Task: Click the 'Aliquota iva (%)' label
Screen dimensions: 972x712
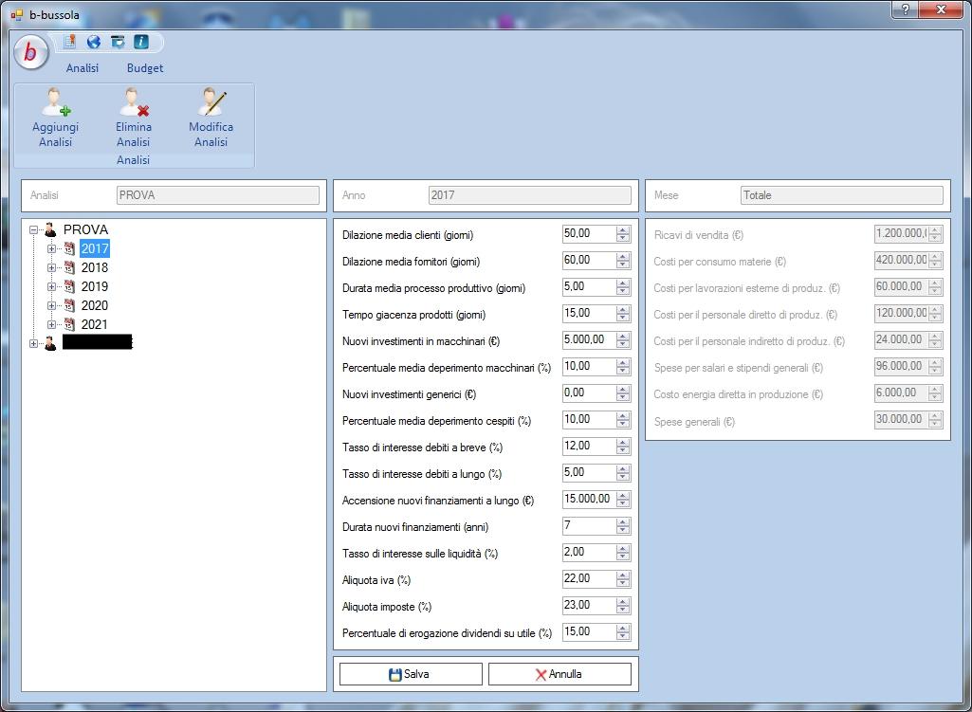Action: [376, 580]
